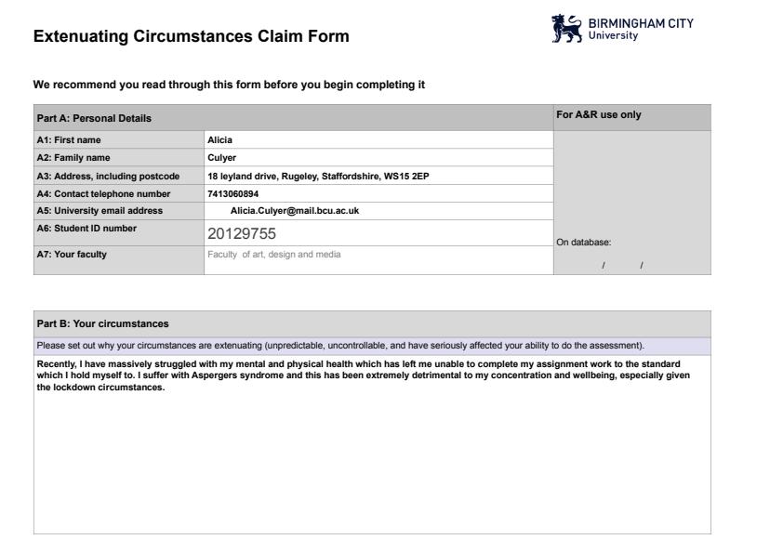Select the A3: Address, including postcode label
The width and height of the screenshot is (783, 553).
[108, 176]
